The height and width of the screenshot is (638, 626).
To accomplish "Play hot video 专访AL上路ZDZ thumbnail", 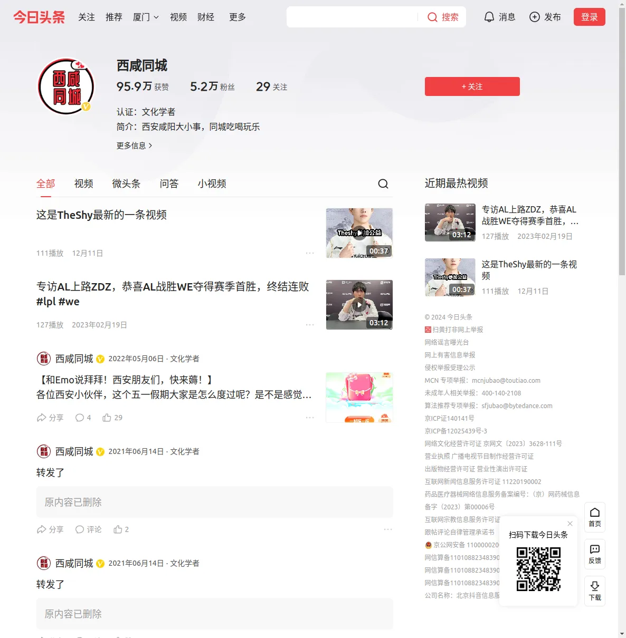I will point(450,222).
